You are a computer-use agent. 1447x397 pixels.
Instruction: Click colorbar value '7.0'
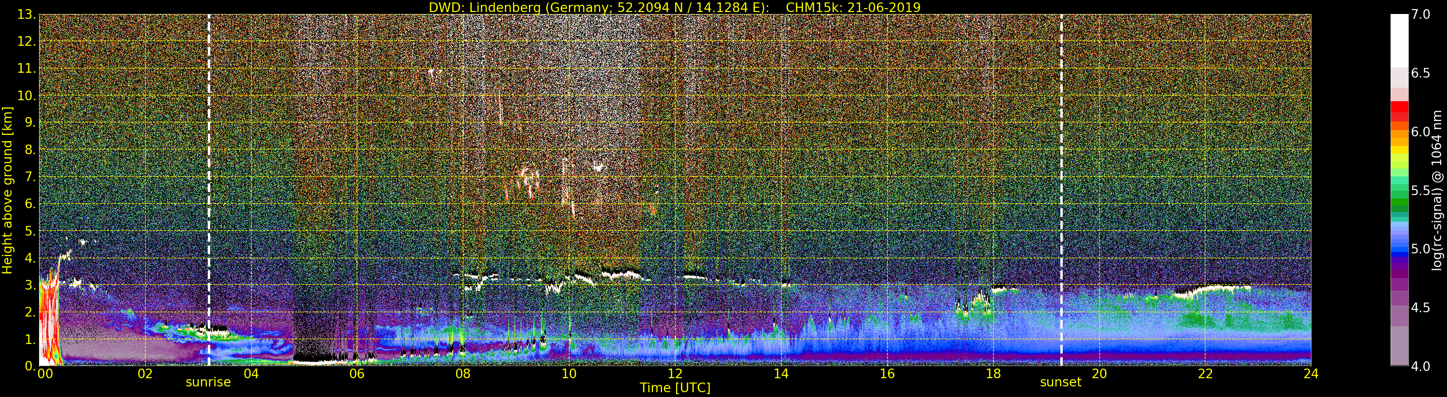(1420, 14)
